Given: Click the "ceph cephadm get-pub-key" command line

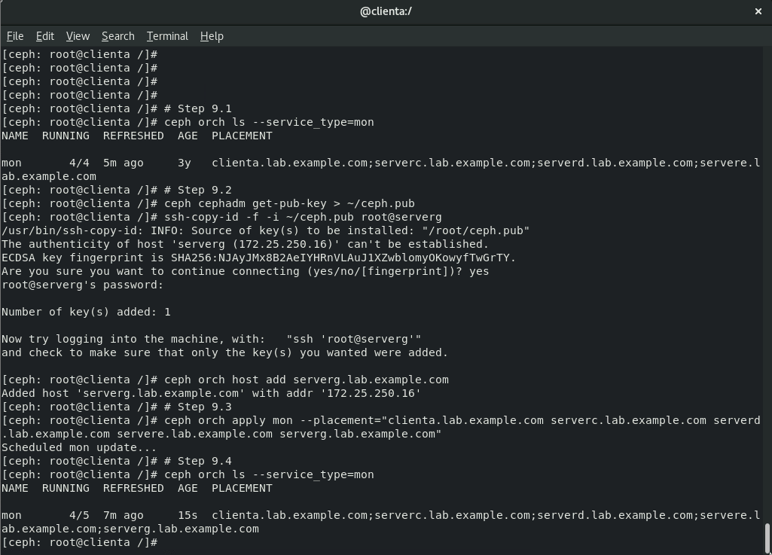Looking at the screenshot, I should (x=289, y=203).
